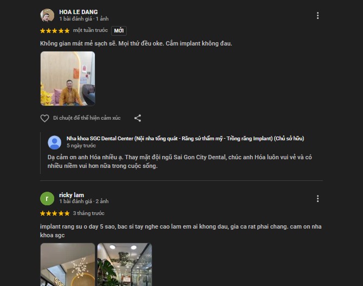Open HOA LE DANG's profile avatar
Viewport: 363px width, 286px height.
coord(47,15)
